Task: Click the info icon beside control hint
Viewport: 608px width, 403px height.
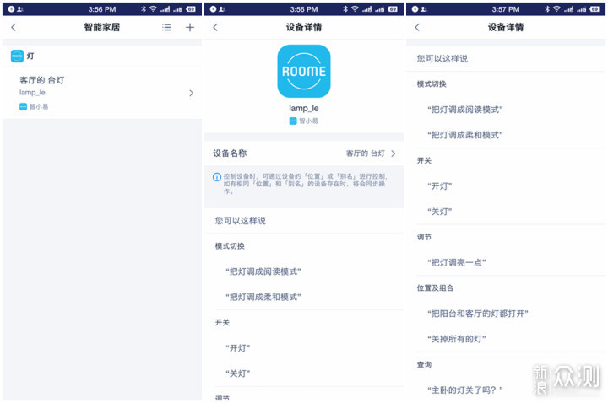Action: (x=217, y=177)
